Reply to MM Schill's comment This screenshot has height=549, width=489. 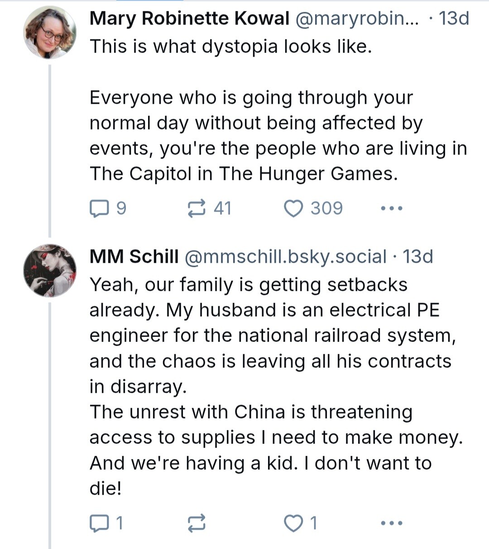[x=99, y=523]
